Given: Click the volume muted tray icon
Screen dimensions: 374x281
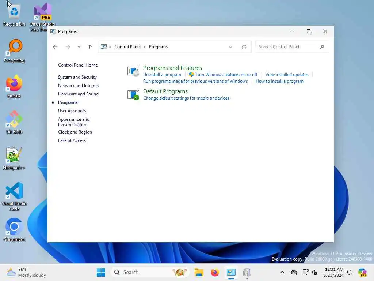Looking at the screenshot, I should coord(315,272).
